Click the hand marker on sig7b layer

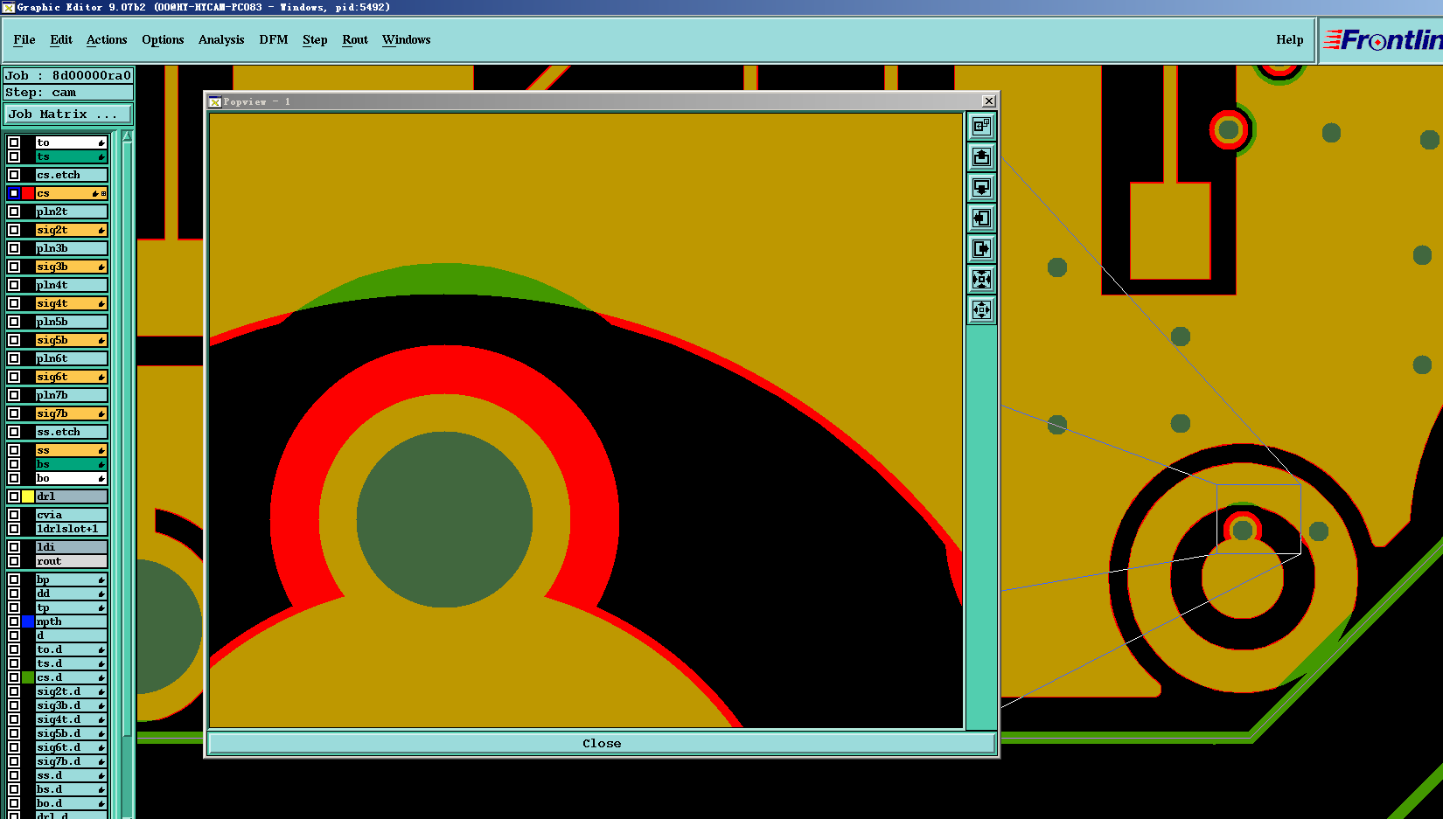pos(101,414)
